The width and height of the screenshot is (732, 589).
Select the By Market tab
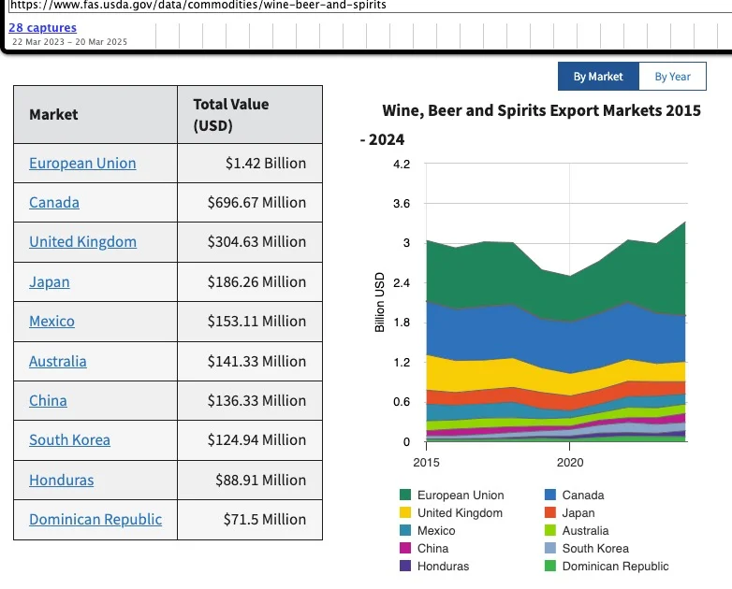point(598,77)
